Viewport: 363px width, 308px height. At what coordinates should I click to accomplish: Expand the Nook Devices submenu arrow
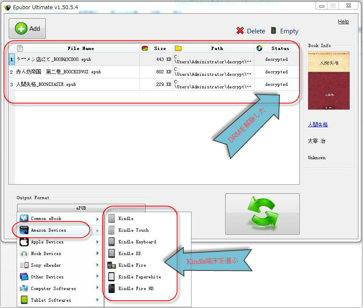point(97,253)
